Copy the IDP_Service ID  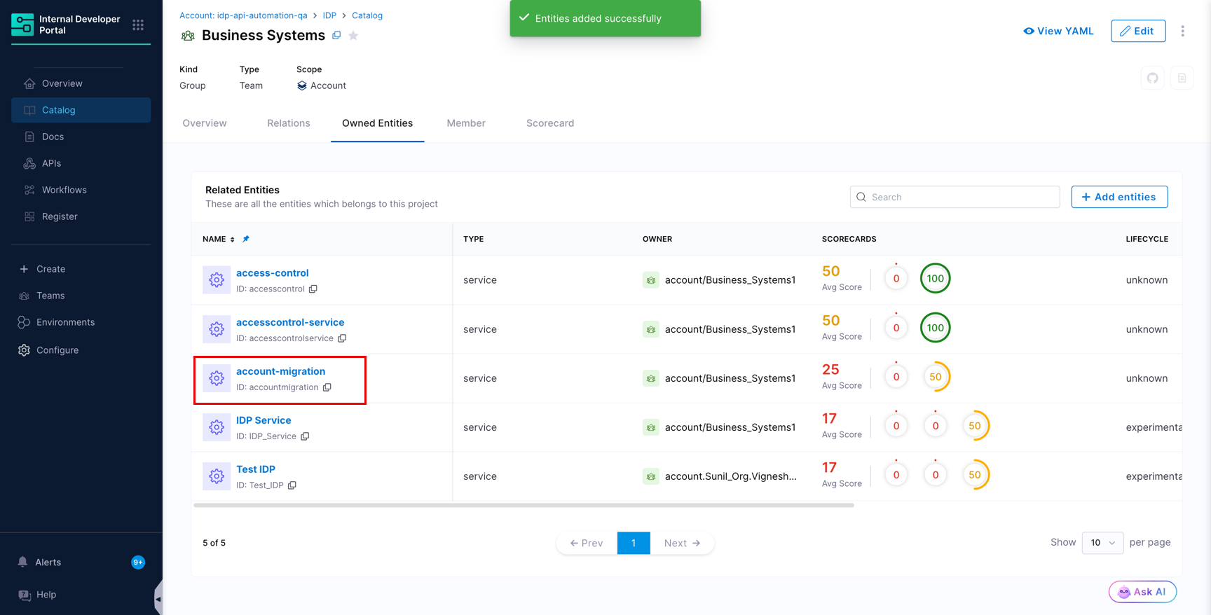click(x=305, y=436)
